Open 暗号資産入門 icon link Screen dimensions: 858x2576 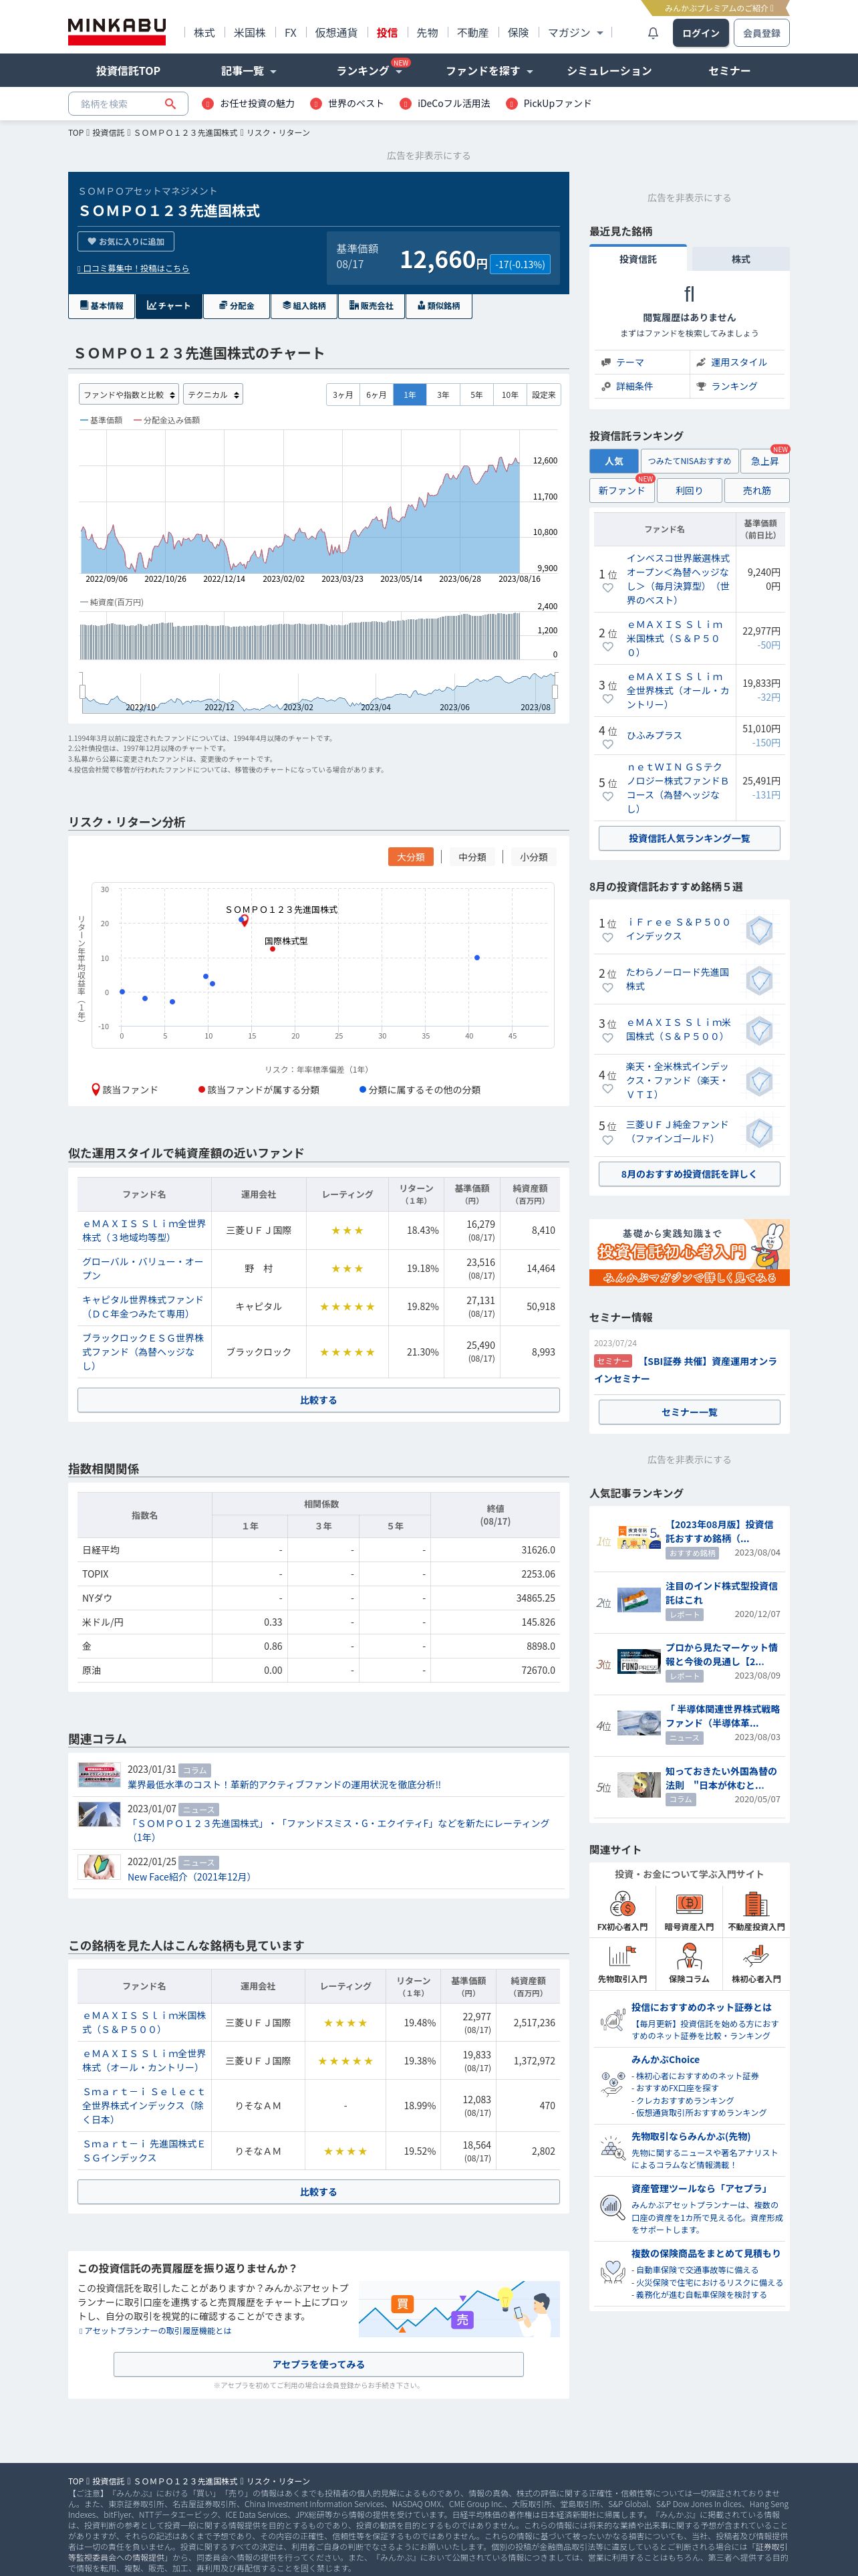coord(689,1910)
